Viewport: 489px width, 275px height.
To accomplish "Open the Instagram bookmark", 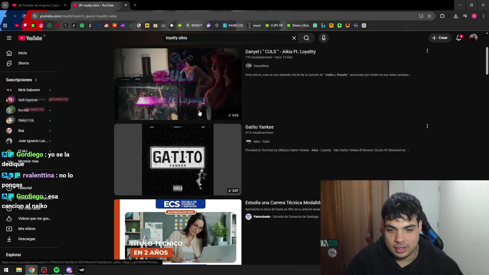I will coord(41,26).
